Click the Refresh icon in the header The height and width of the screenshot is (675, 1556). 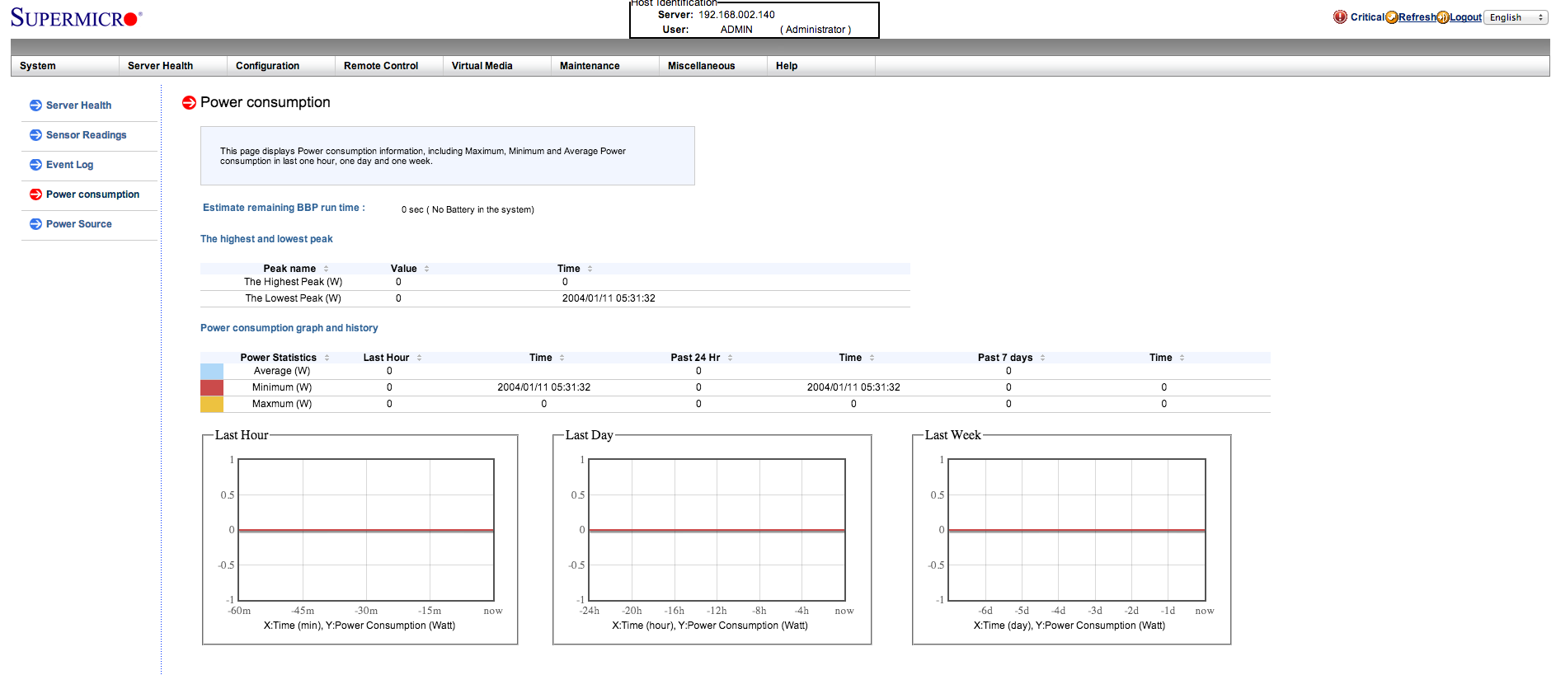coord(1392,17)
